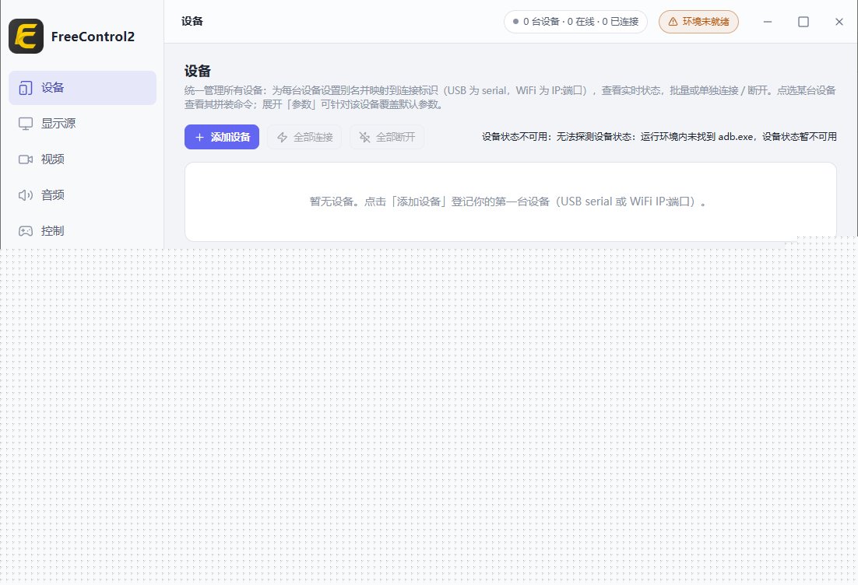This screenshot has width=858, height=585.
Task: Click the 设备 title in the top bar
Action: [x=192, y=21]
